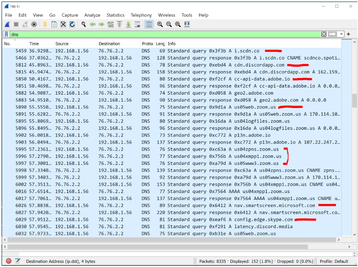The image size is (358, 267).
Task: Reload this capture file
Action: 72,25
